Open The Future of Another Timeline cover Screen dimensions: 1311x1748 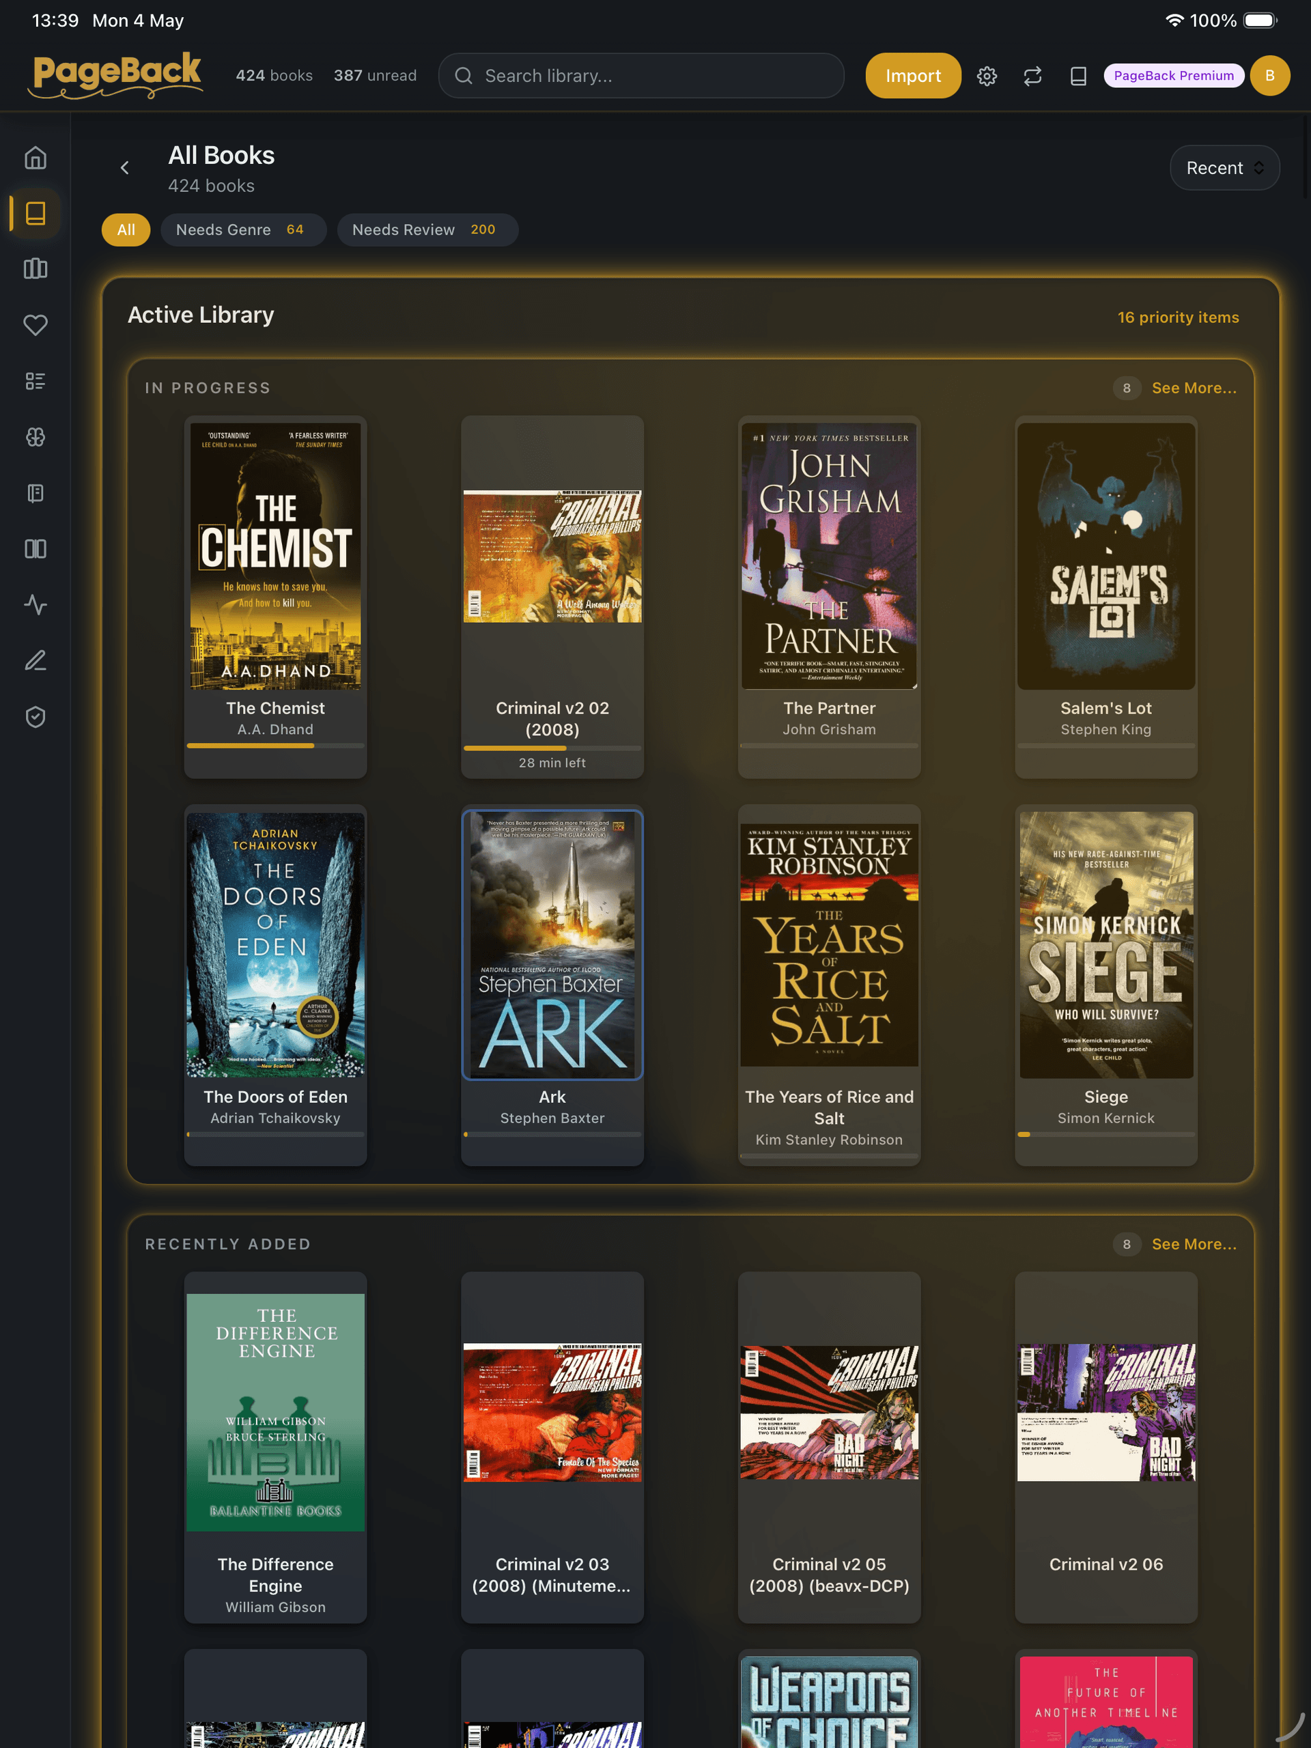tap(1105, 1702)
